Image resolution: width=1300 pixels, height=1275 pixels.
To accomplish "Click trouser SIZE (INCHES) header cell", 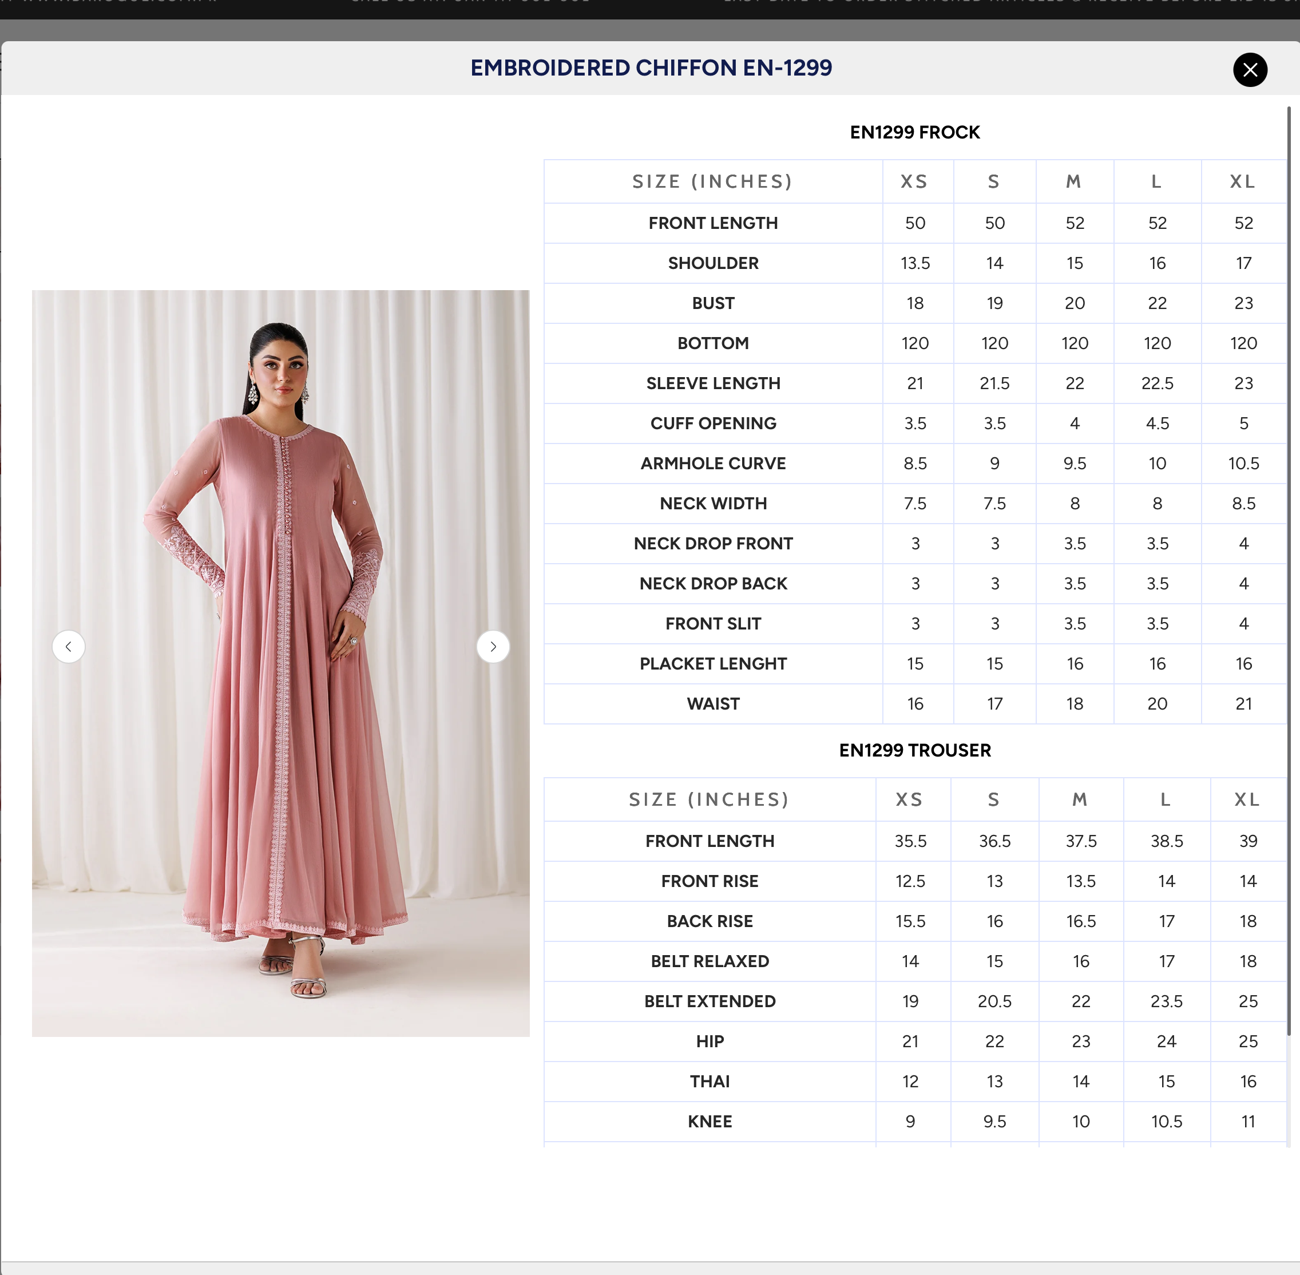I will (710, 799).
